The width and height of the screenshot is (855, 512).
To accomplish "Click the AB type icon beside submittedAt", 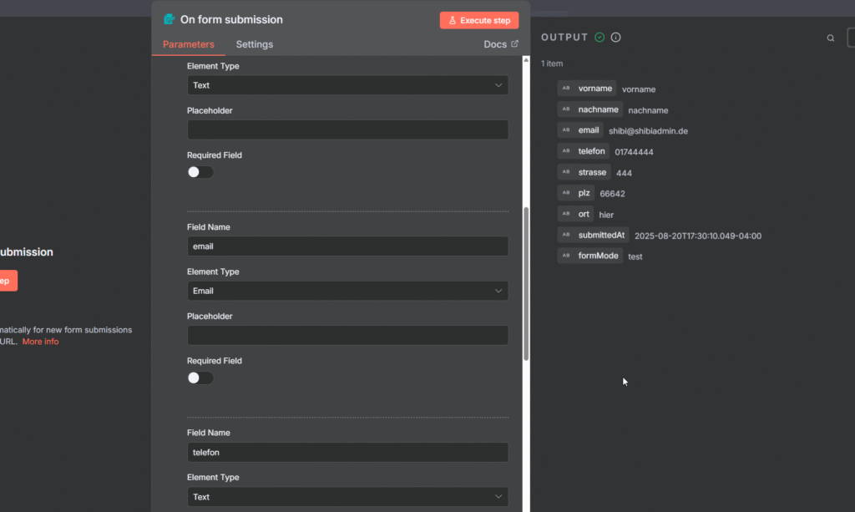I will pyautogui.click(x=566, y=236).
